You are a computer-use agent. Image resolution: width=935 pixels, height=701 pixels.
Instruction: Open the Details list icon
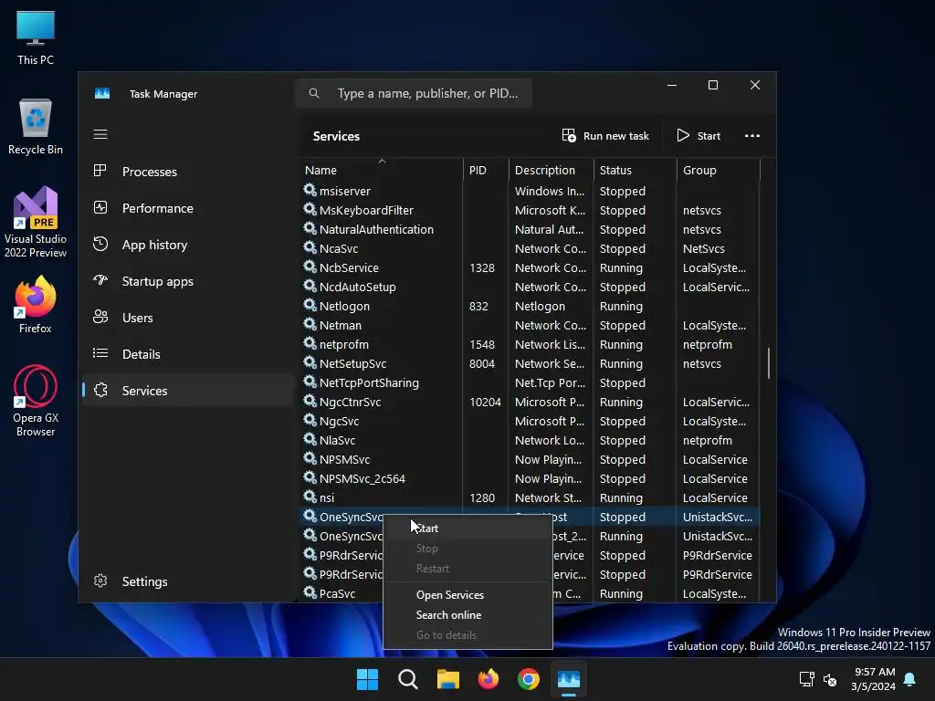(x=100, y=353)
